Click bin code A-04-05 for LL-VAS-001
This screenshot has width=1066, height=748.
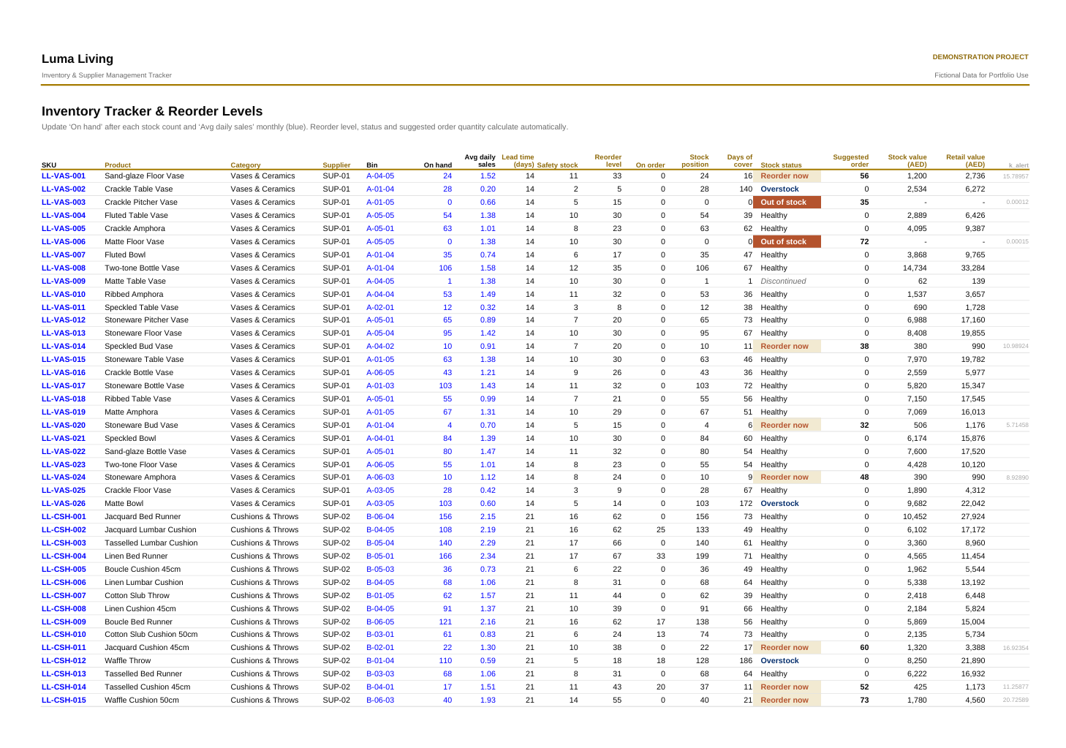(x=380, y=176)
